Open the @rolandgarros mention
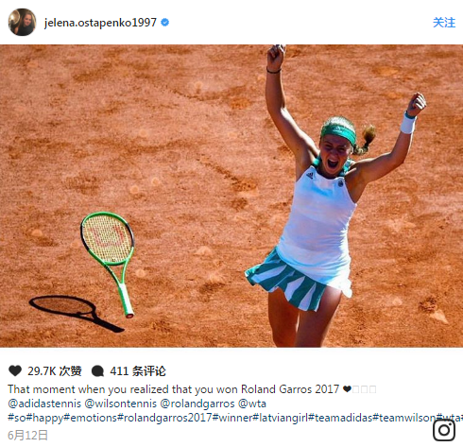 197,404
